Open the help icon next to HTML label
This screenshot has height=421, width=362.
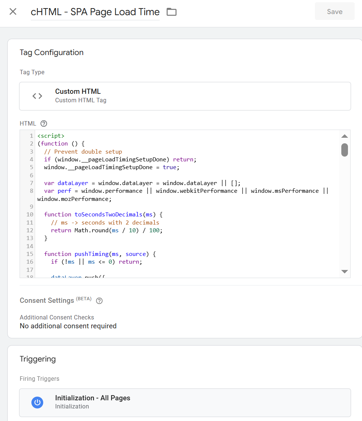click(x=44, y=123)
